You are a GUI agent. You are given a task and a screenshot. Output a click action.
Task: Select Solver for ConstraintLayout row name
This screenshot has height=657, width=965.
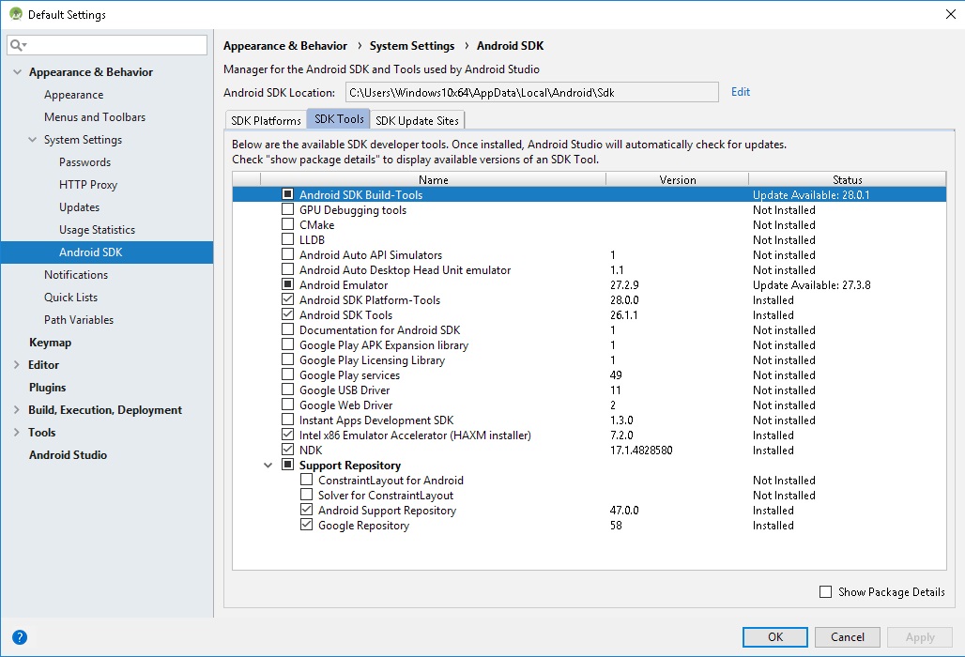pyautogui.click(x=385, y=496)
